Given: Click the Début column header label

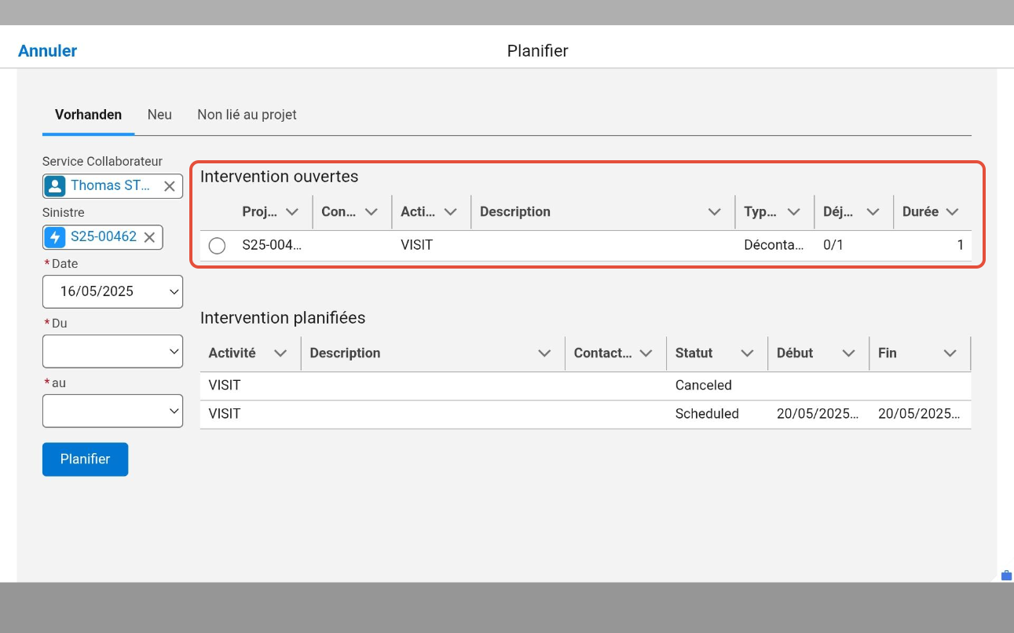Looking at the screenshot, I should click(795, 353).
